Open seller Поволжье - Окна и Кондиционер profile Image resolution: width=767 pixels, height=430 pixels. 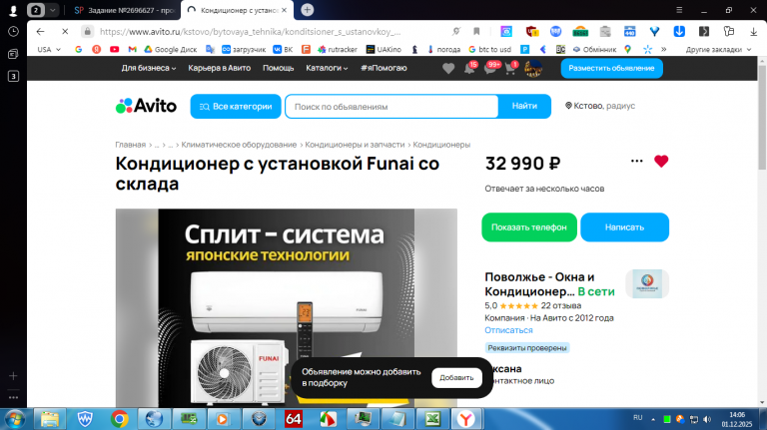[x=539, y=284]
